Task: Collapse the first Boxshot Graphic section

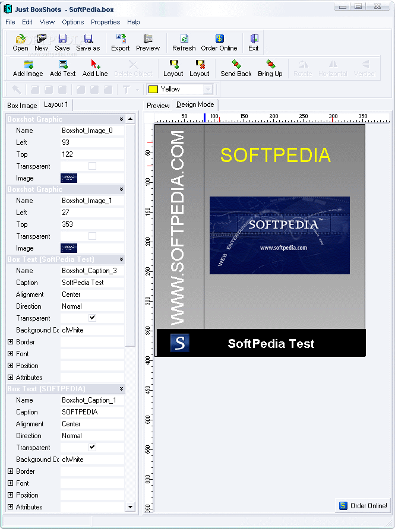Action: coord(121,119)
